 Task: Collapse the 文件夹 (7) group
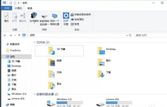(35, 43)
